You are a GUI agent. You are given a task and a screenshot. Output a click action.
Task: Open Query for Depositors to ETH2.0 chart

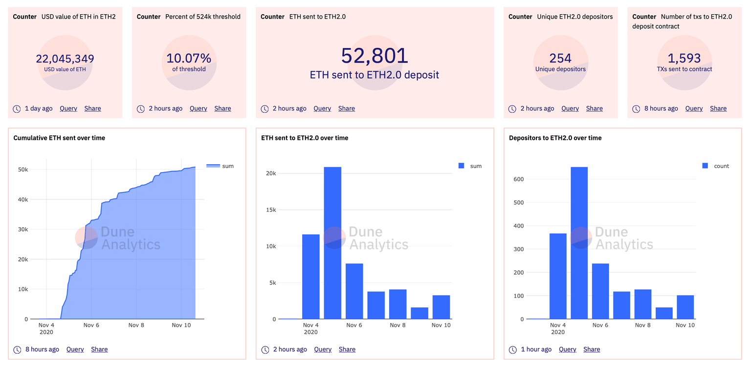pyautogui.click(x=567, y=349)
